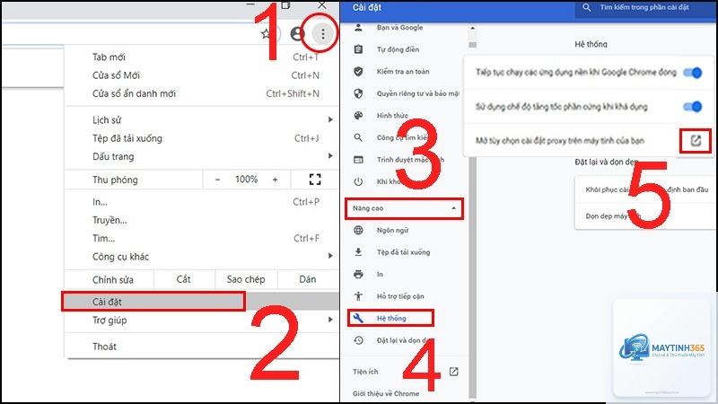Open Tự động điền settings section
718x404 pixels.
point(398,49)
